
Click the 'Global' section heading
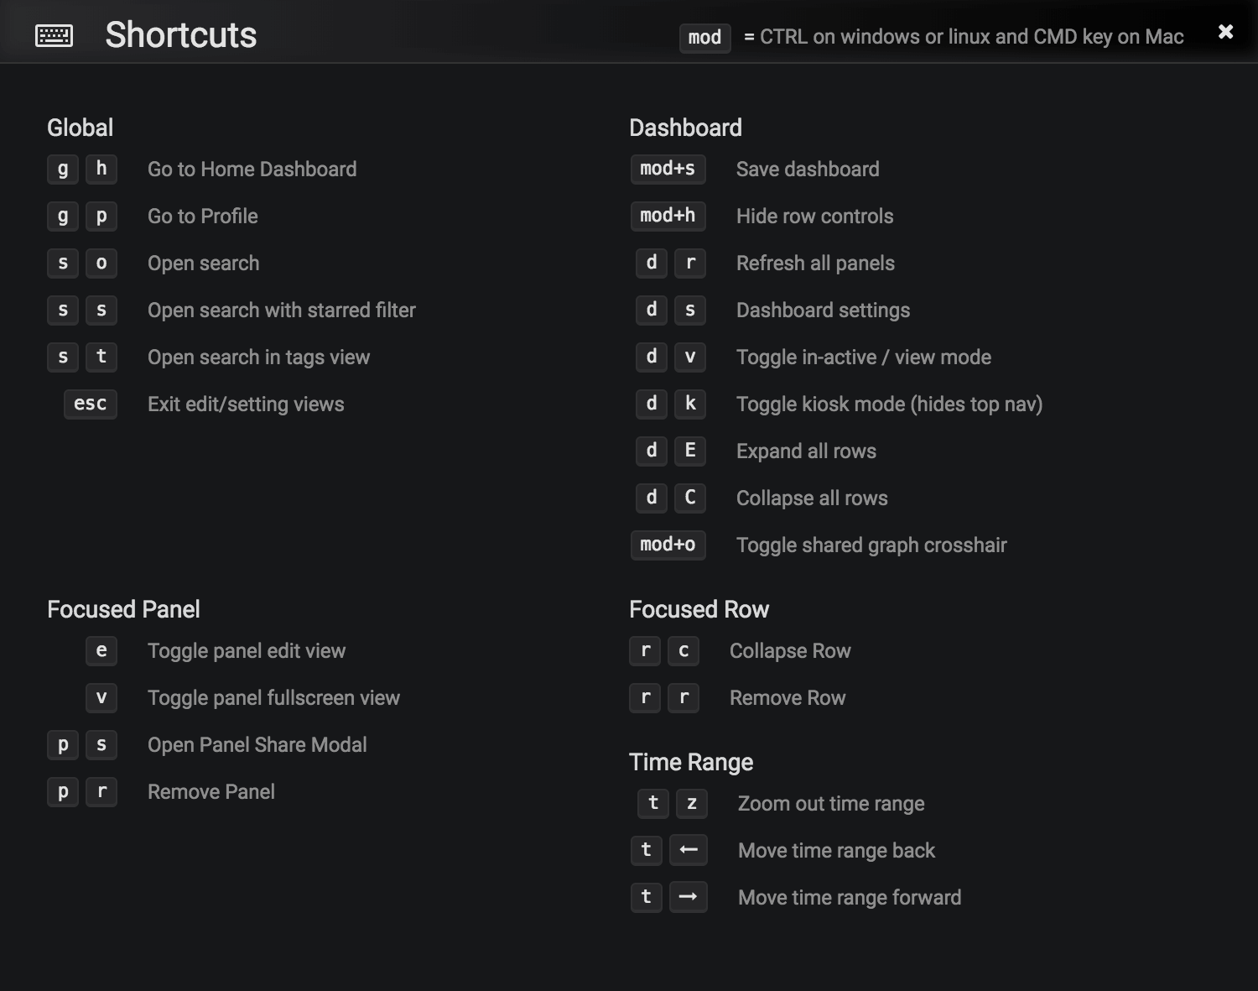point(80,128)
